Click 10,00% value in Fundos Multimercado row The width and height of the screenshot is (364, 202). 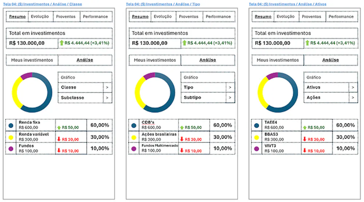tap(223, 148)
